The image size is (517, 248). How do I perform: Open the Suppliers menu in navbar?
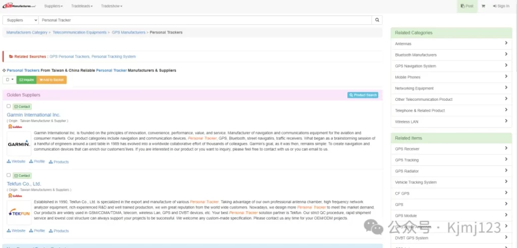click(x=53, y=6)
